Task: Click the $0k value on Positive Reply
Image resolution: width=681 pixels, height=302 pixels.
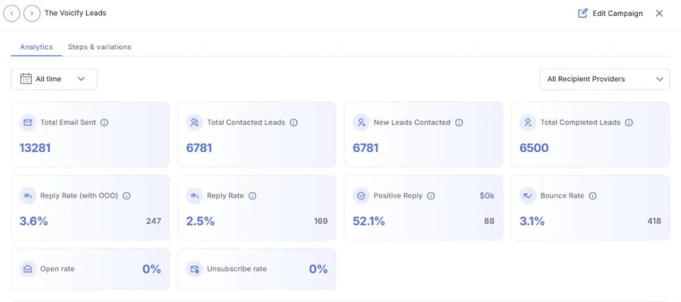Action: coord(486,196)
